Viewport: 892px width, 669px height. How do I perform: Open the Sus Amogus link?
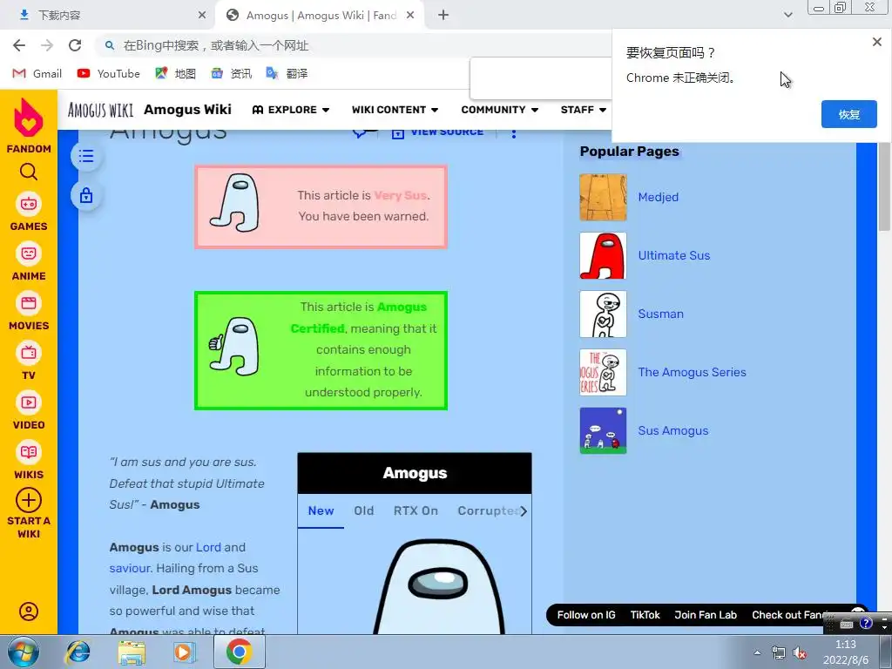click(673, 430)
